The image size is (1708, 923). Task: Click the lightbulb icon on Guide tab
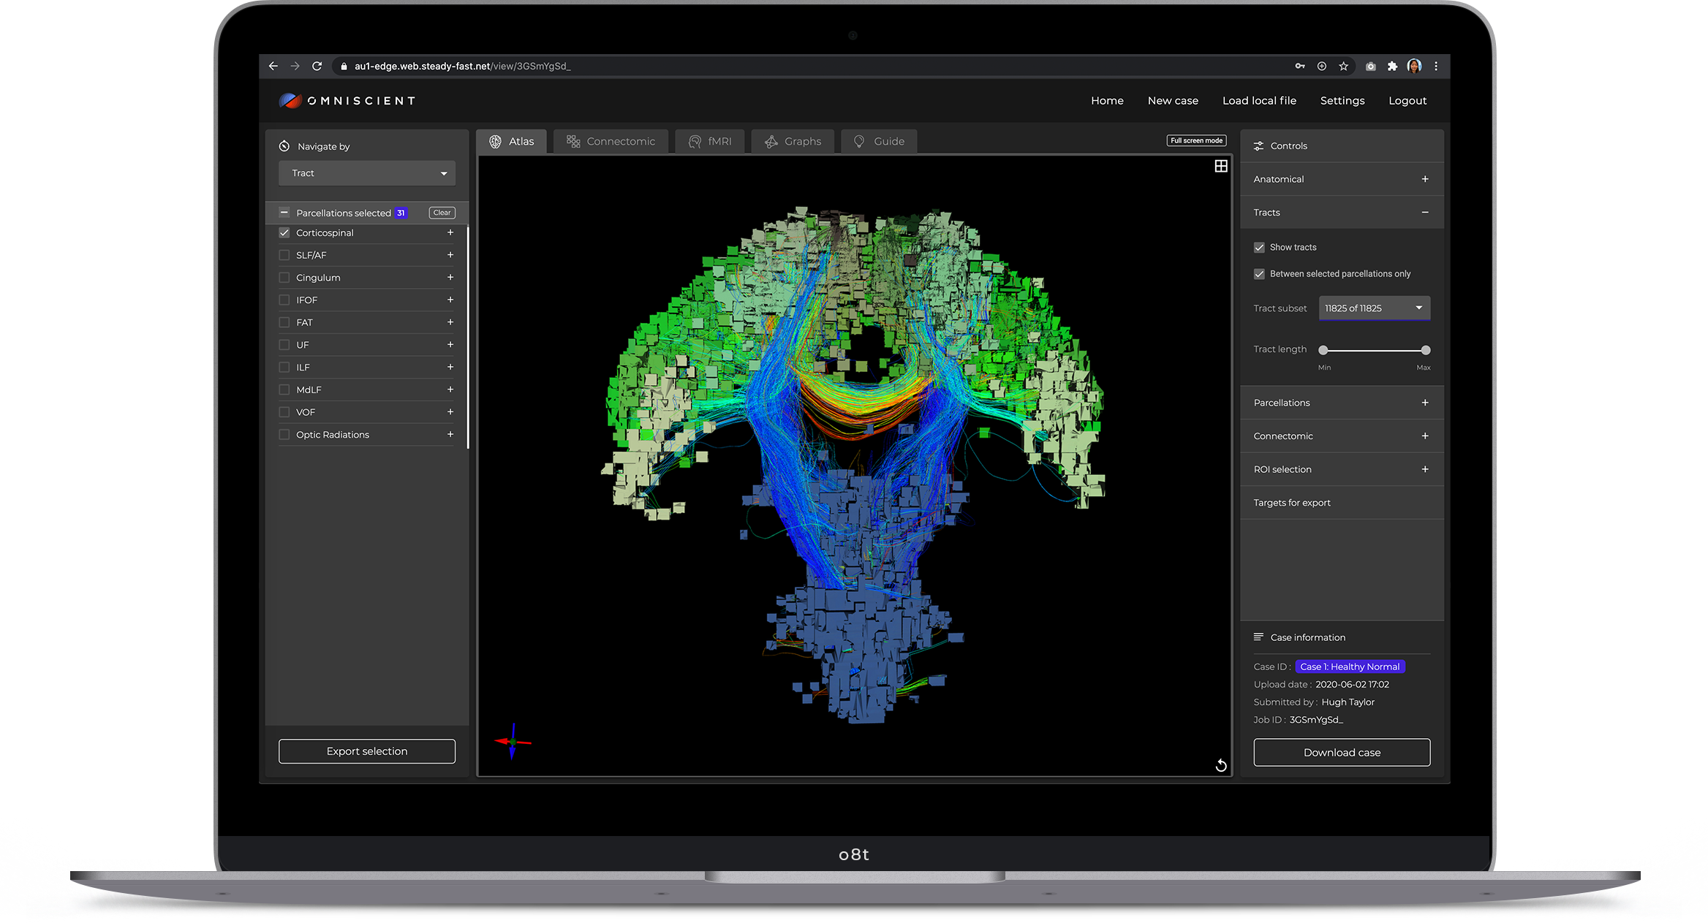coord(859,141)
